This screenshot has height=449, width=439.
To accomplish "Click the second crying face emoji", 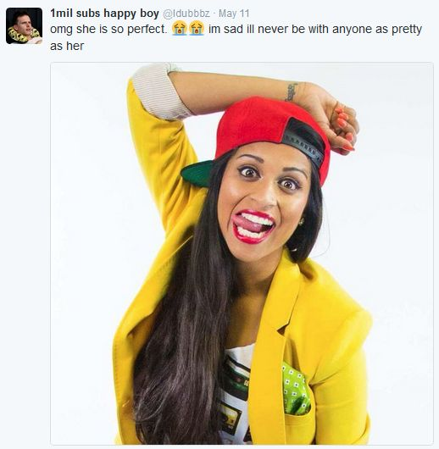I will coord(197,29).
